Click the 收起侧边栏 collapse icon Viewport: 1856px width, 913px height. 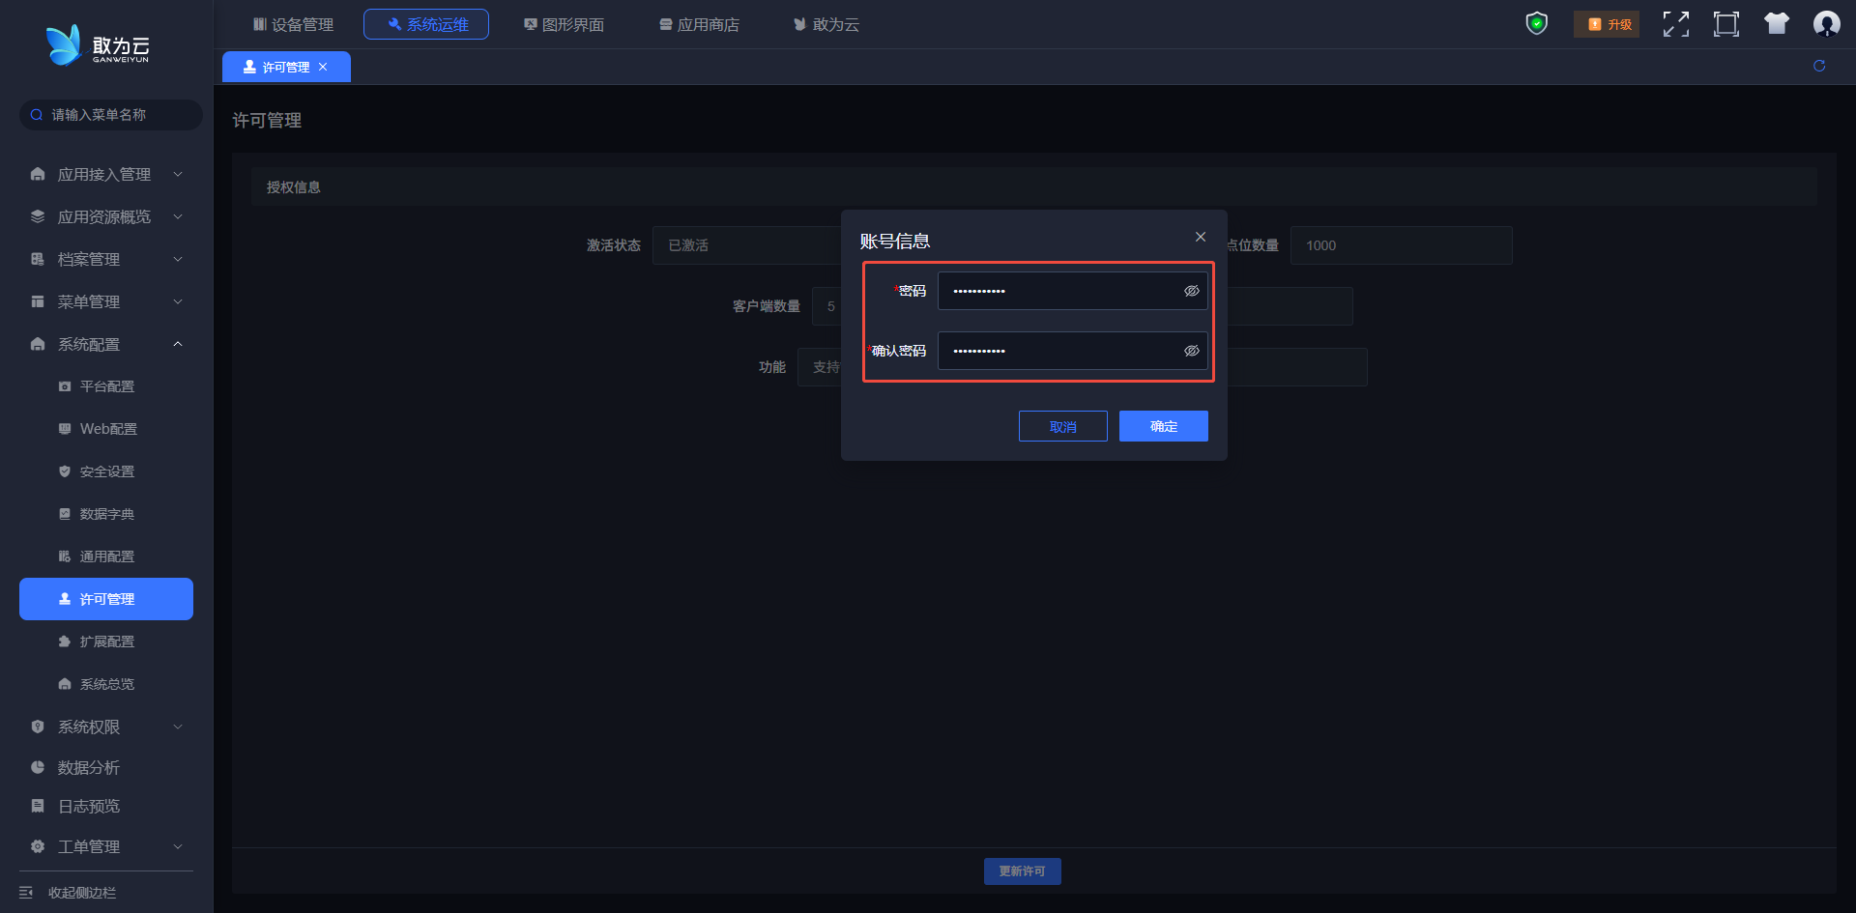(26, 893)
